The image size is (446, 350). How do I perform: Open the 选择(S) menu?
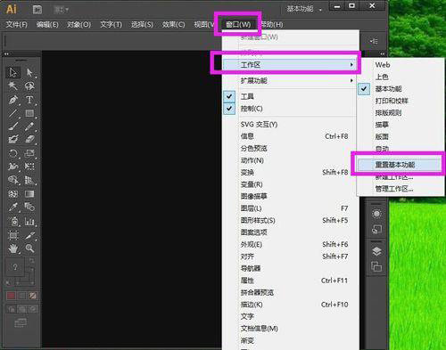coord(142,24)
